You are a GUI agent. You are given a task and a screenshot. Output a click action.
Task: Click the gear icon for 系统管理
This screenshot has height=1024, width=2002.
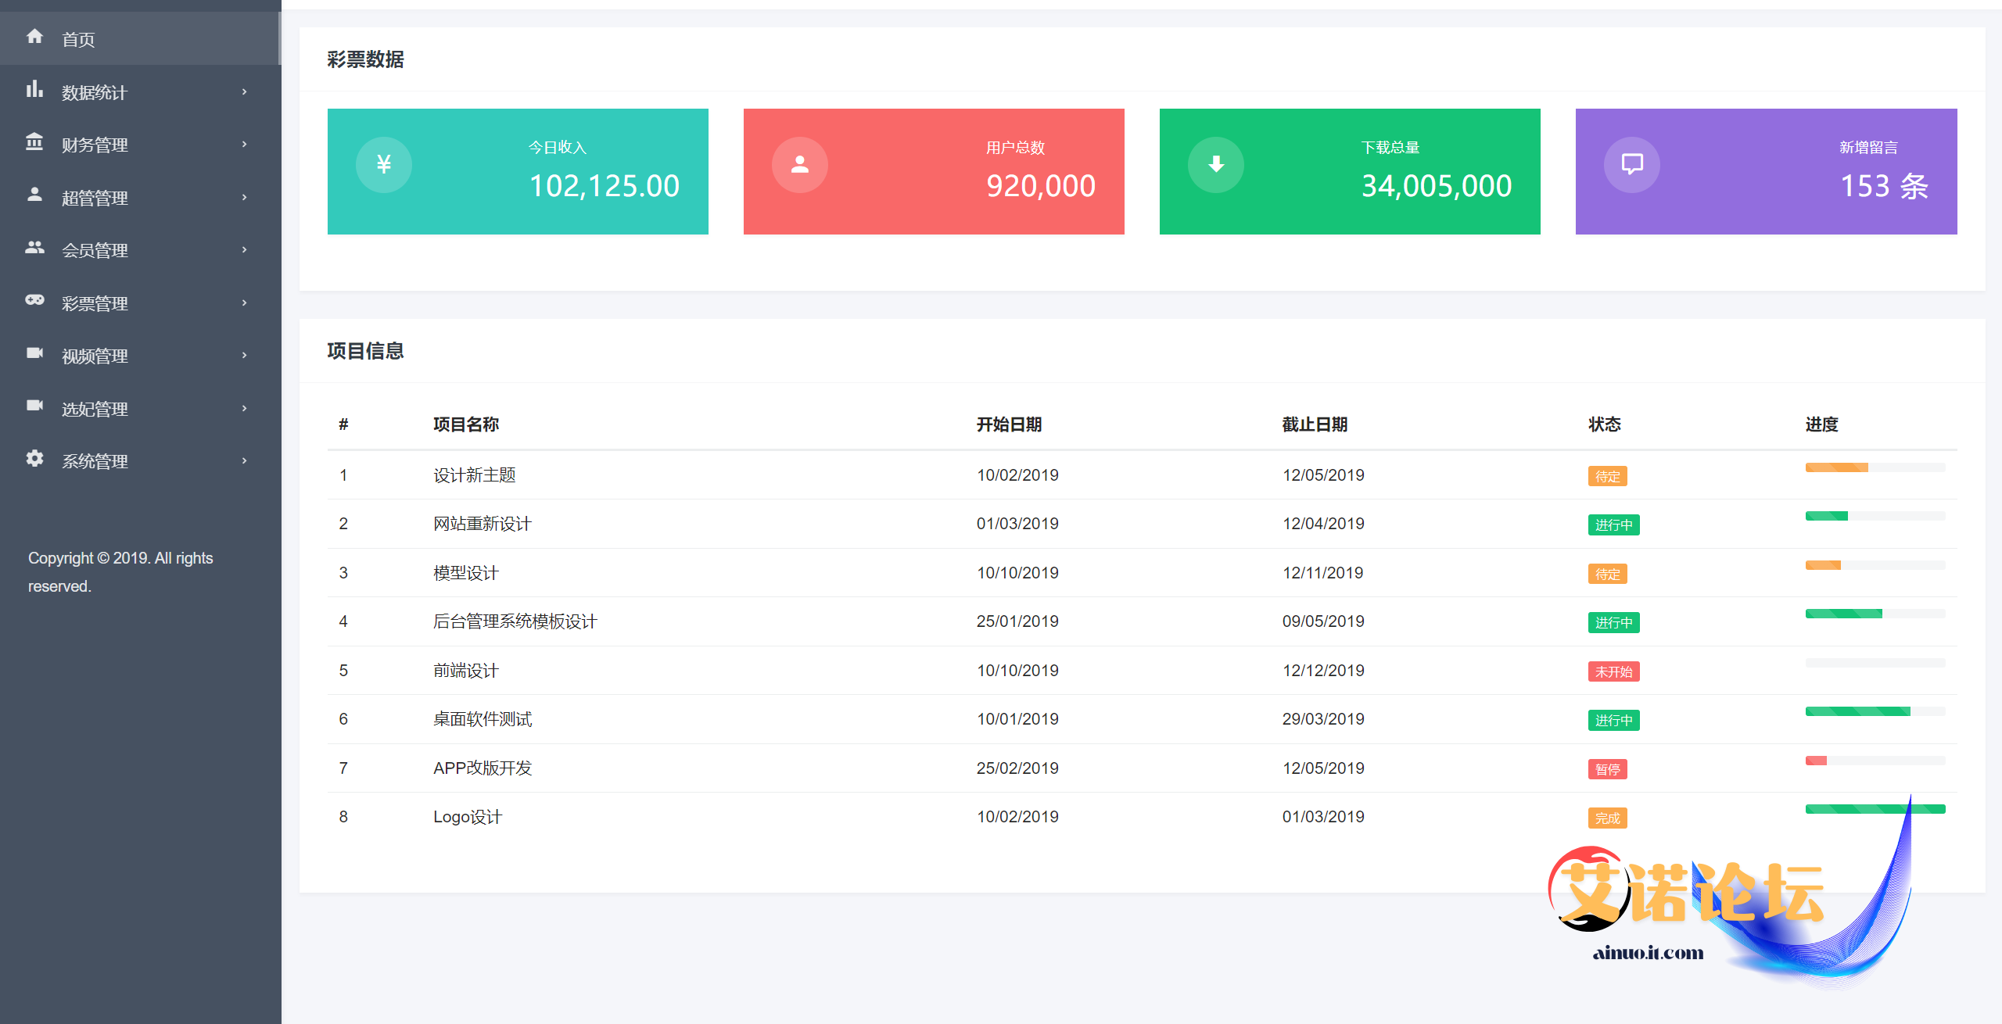click(34, 458)
